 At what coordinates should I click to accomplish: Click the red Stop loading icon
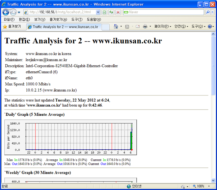(x=118, y=12)
